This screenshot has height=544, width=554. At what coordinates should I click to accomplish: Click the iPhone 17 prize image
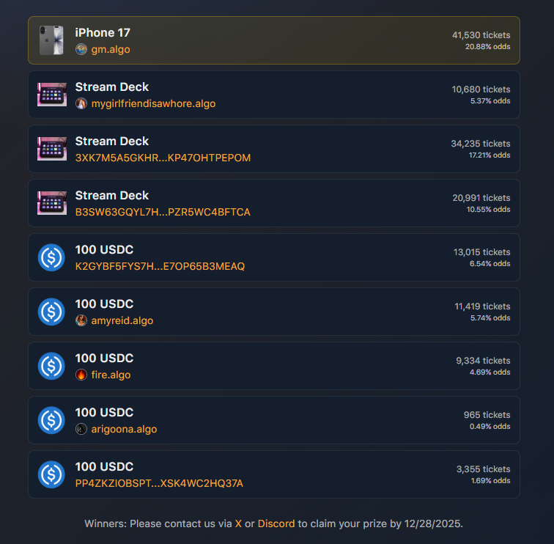(51, 40)
